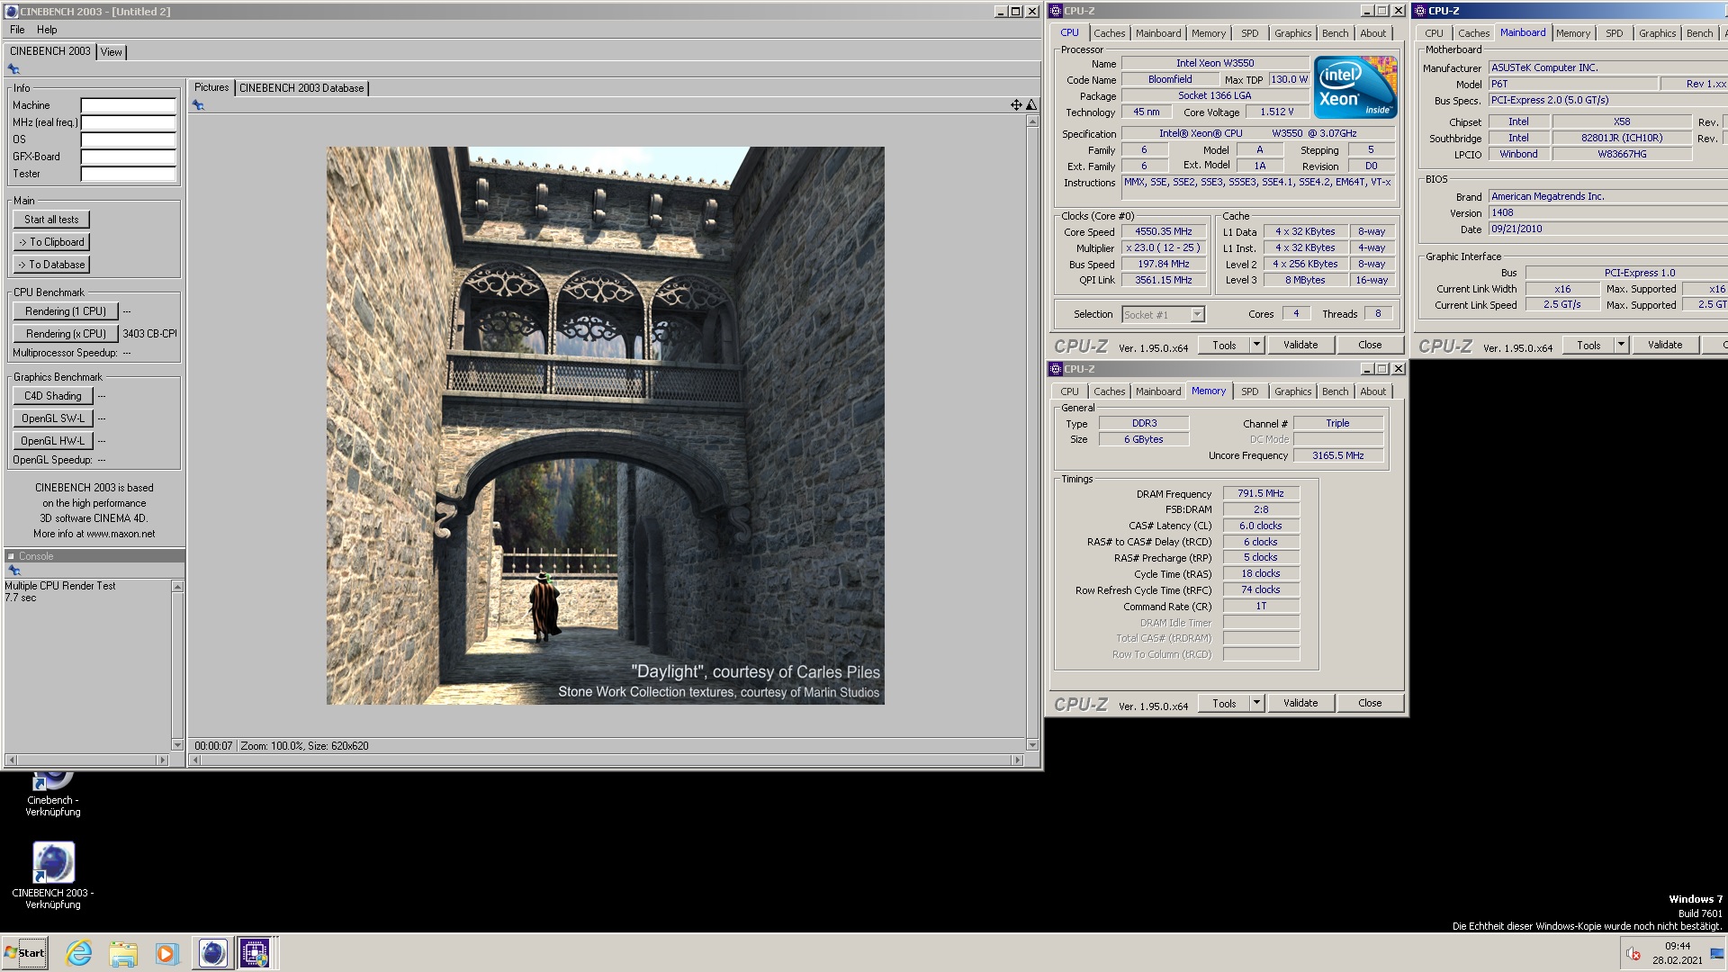Click the Start button
The image size is (1728, 972).
point(25,952)
